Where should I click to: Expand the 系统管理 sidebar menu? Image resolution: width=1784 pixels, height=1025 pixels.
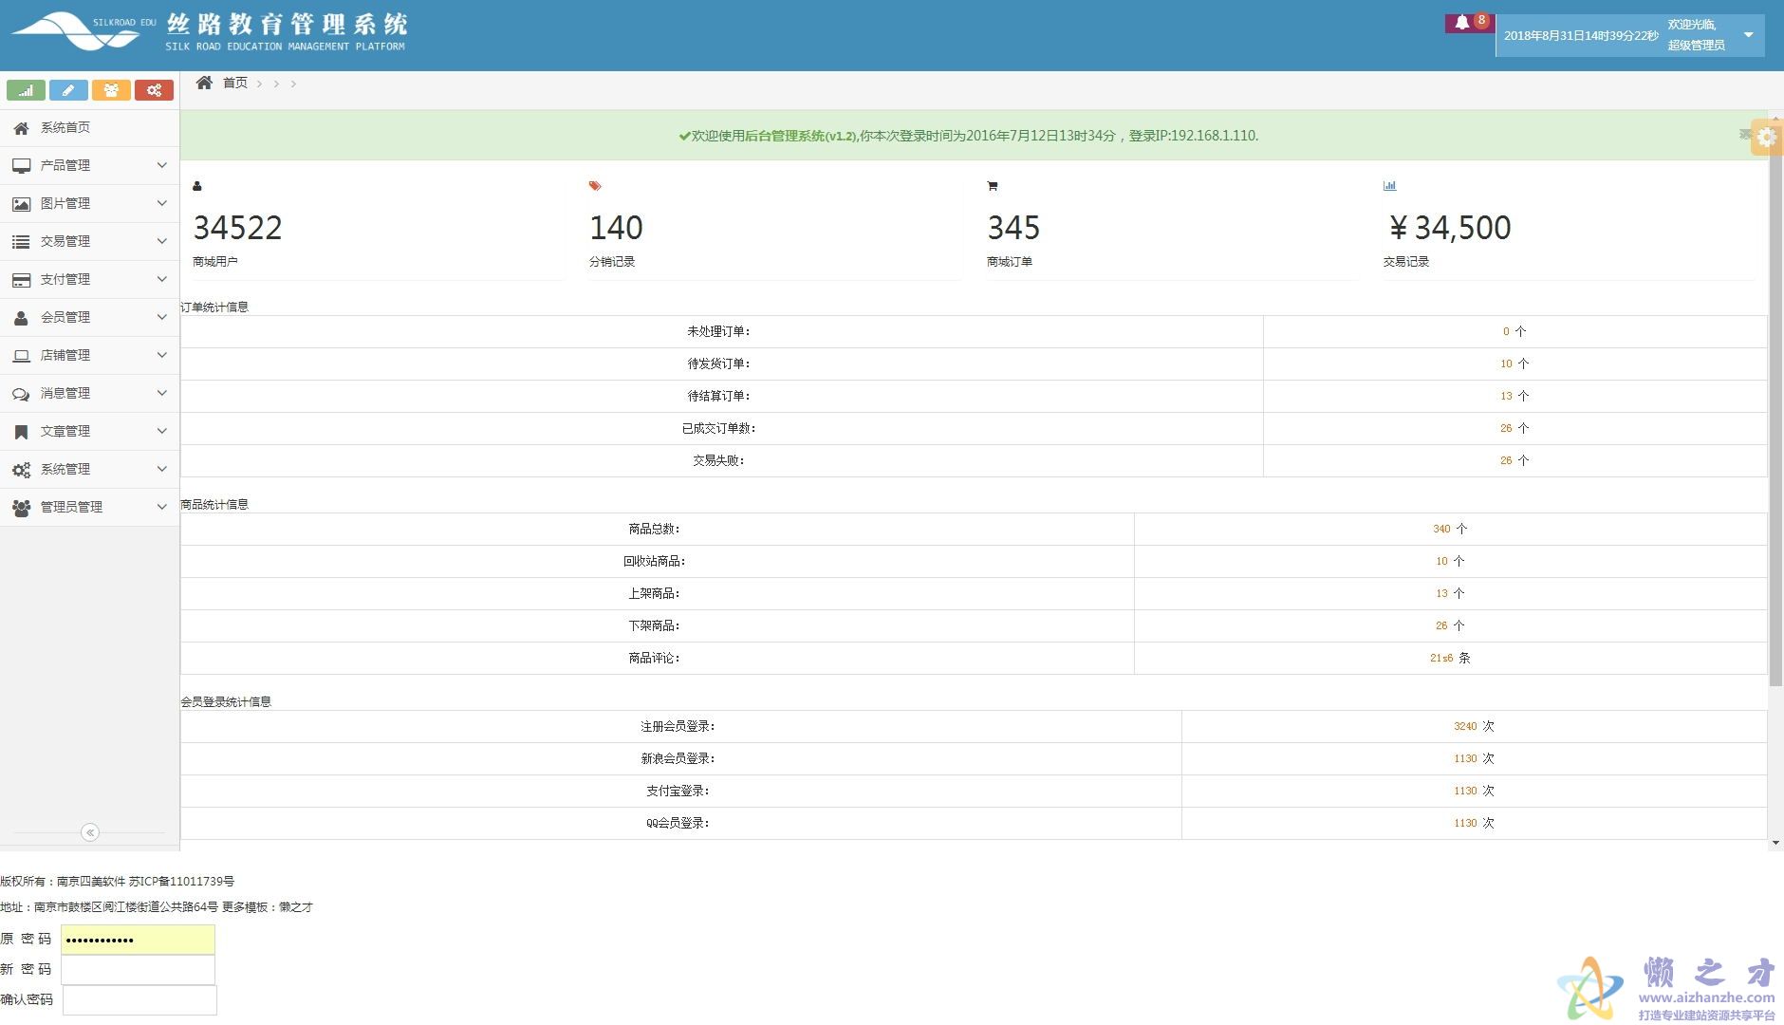point(89,469)
